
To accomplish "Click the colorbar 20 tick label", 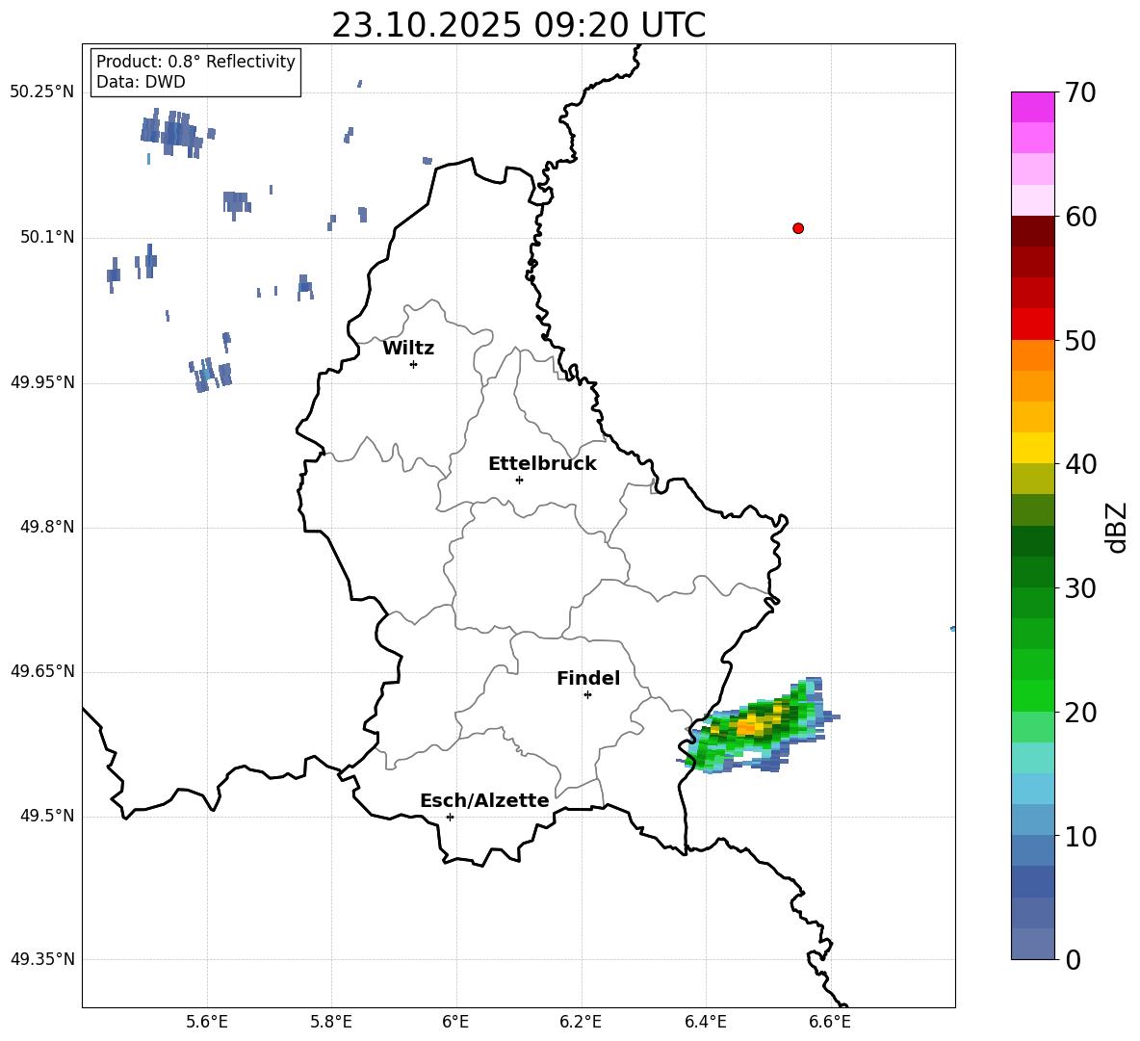I will click(x=1080, y=713).
